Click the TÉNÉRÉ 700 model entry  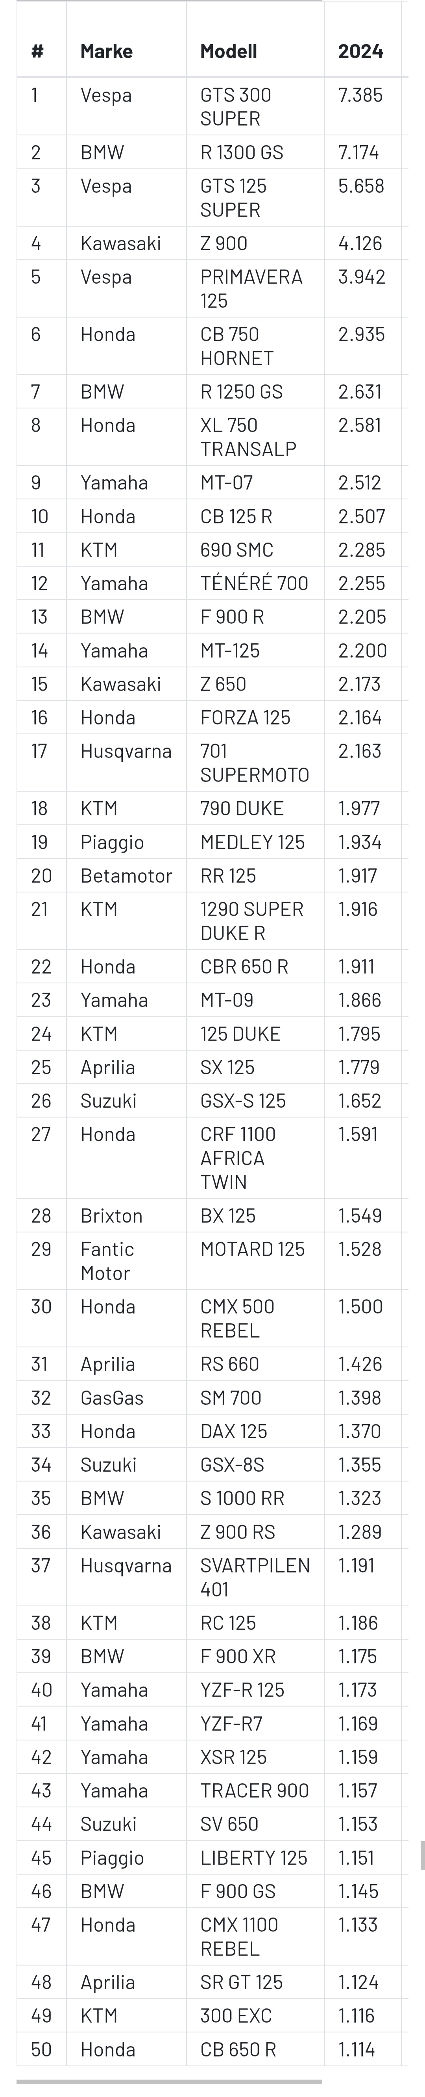click(x=255, y=584)
